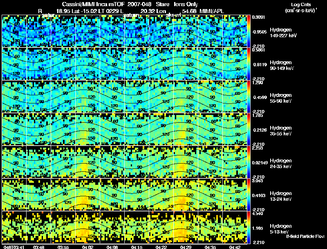
Task: Click the 54.68 longitude value
Action: [189, 11]
